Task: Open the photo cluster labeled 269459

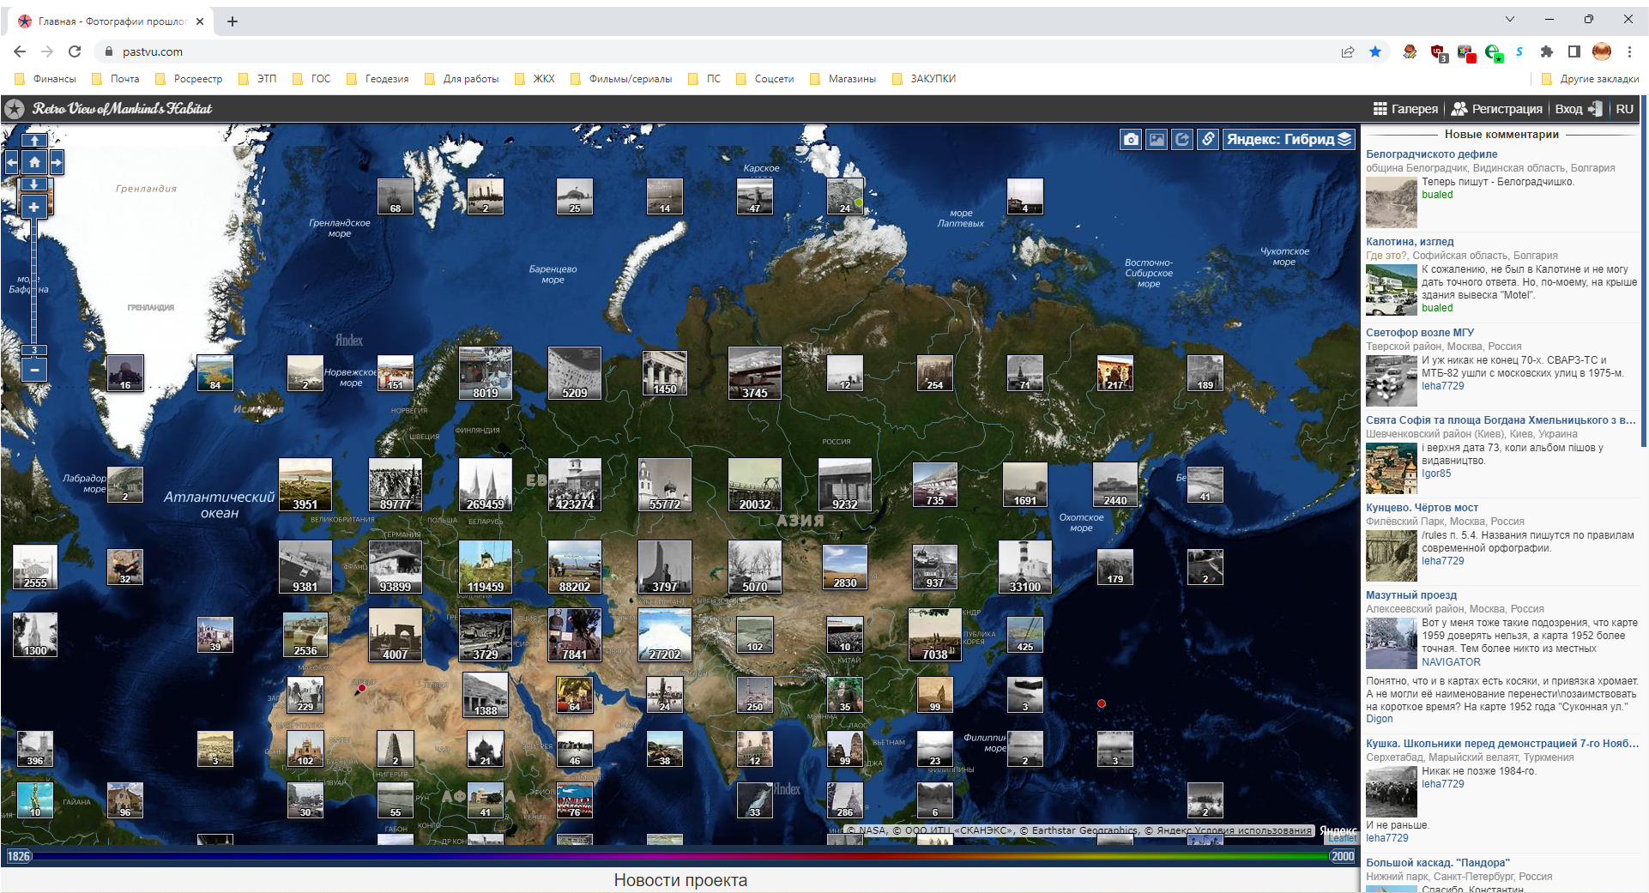Action: click(486, 484)
